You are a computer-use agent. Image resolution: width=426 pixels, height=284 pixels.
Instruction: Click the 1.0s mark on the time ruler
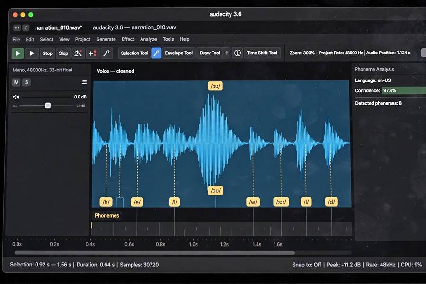click(x=193, y=244)
